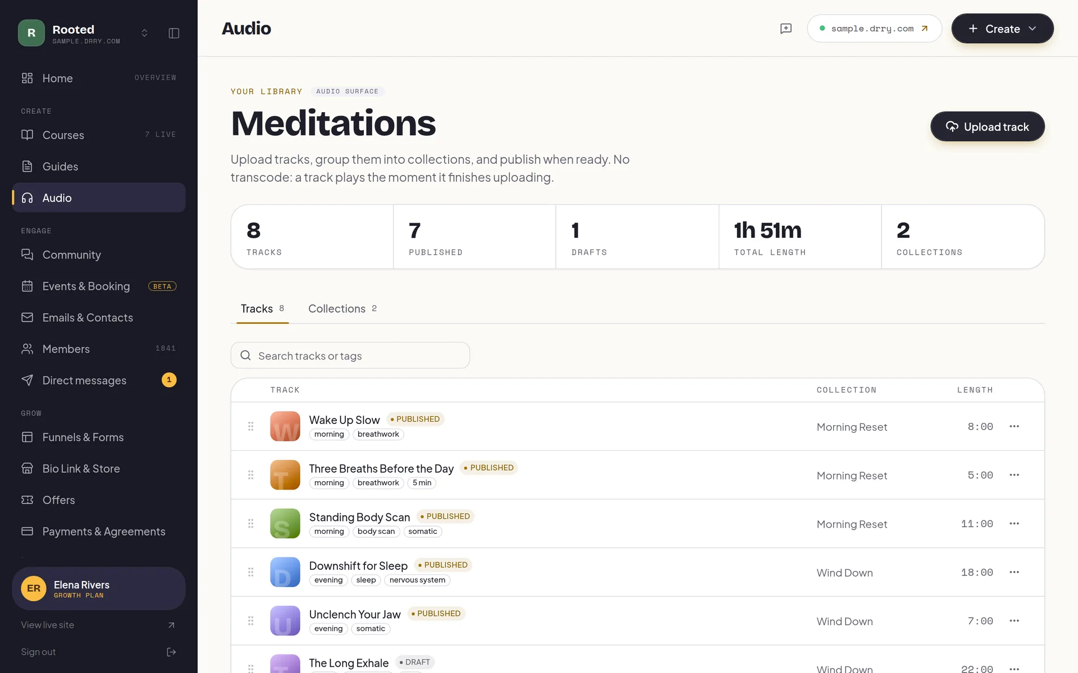Open Funnels & Forms
Viewport: 1078px width, 673px height.
pos(99,437)
